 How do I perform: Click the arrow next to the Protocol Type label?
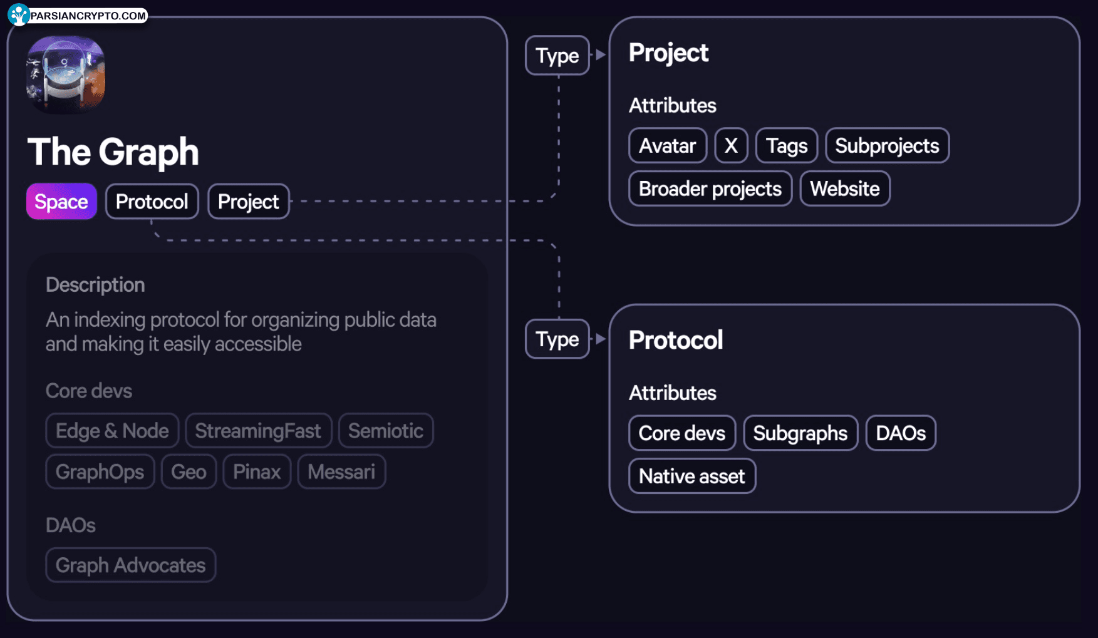(600, 339)
